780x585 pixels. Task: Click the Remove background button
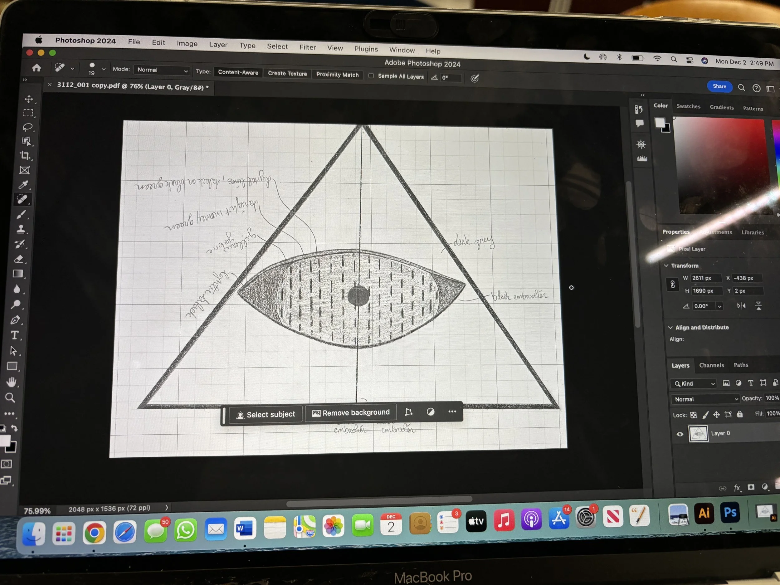pyautogui.click(x=351, y=412)
